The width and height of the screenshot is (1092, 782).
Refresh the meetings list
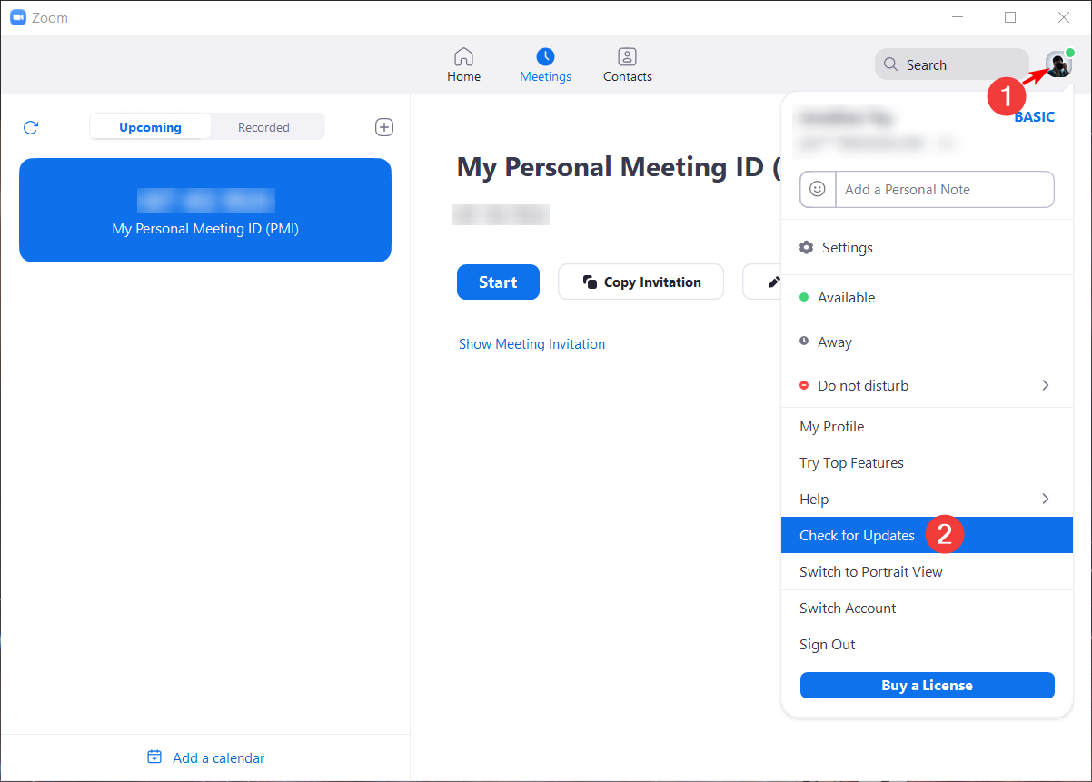tap(31, 127)
